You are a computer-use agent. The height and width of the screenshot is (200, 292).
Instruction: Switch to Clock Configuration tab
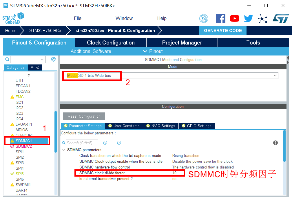click(111, 42)
